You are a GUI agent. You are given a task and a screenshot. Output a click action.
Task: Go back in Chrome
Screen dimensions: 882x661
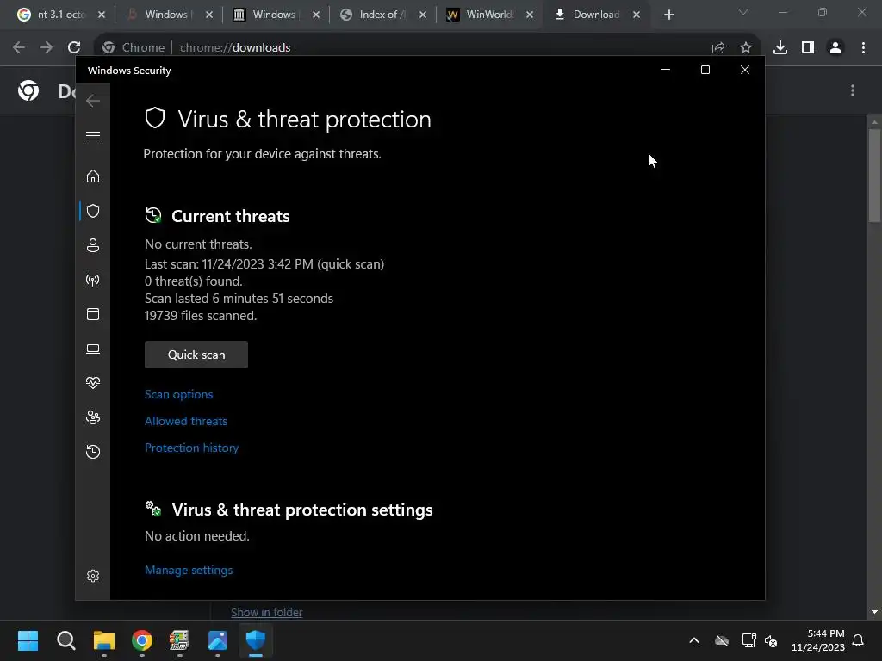point(19,47)
